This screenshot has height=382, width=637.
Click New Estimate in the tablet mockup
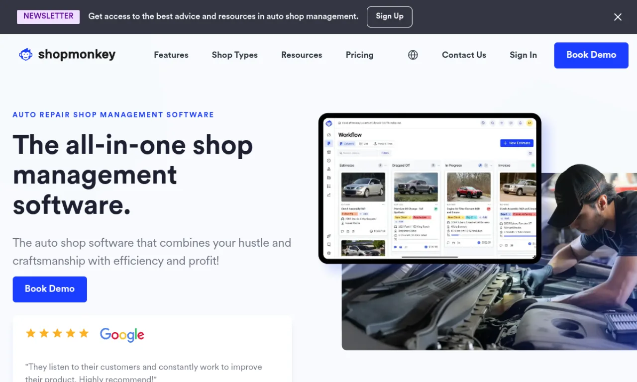tap(517, 143)
